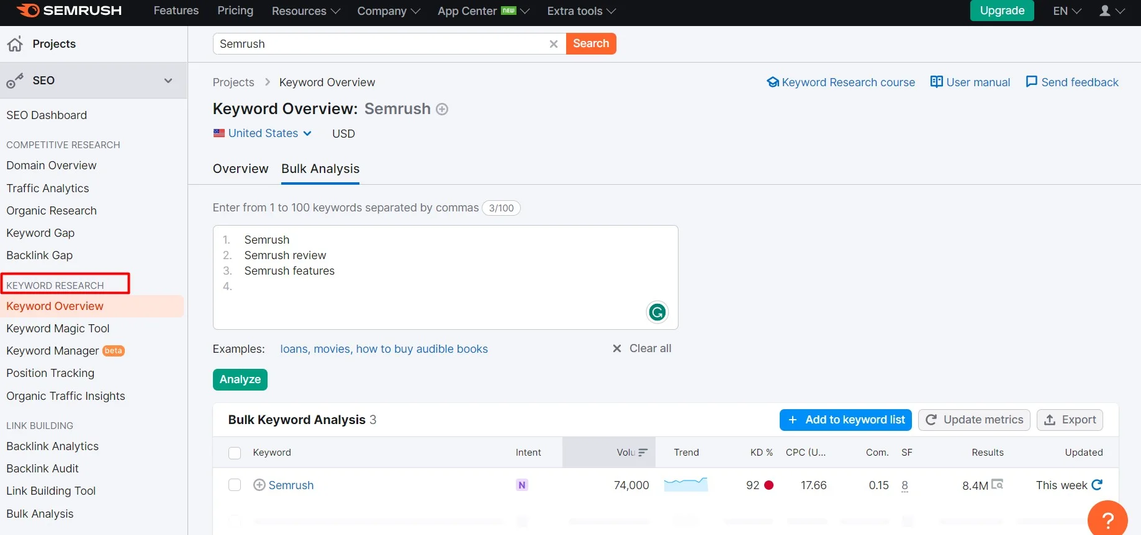
Task: Open Backlink Gap in sidebar
Action: point(40,255)
